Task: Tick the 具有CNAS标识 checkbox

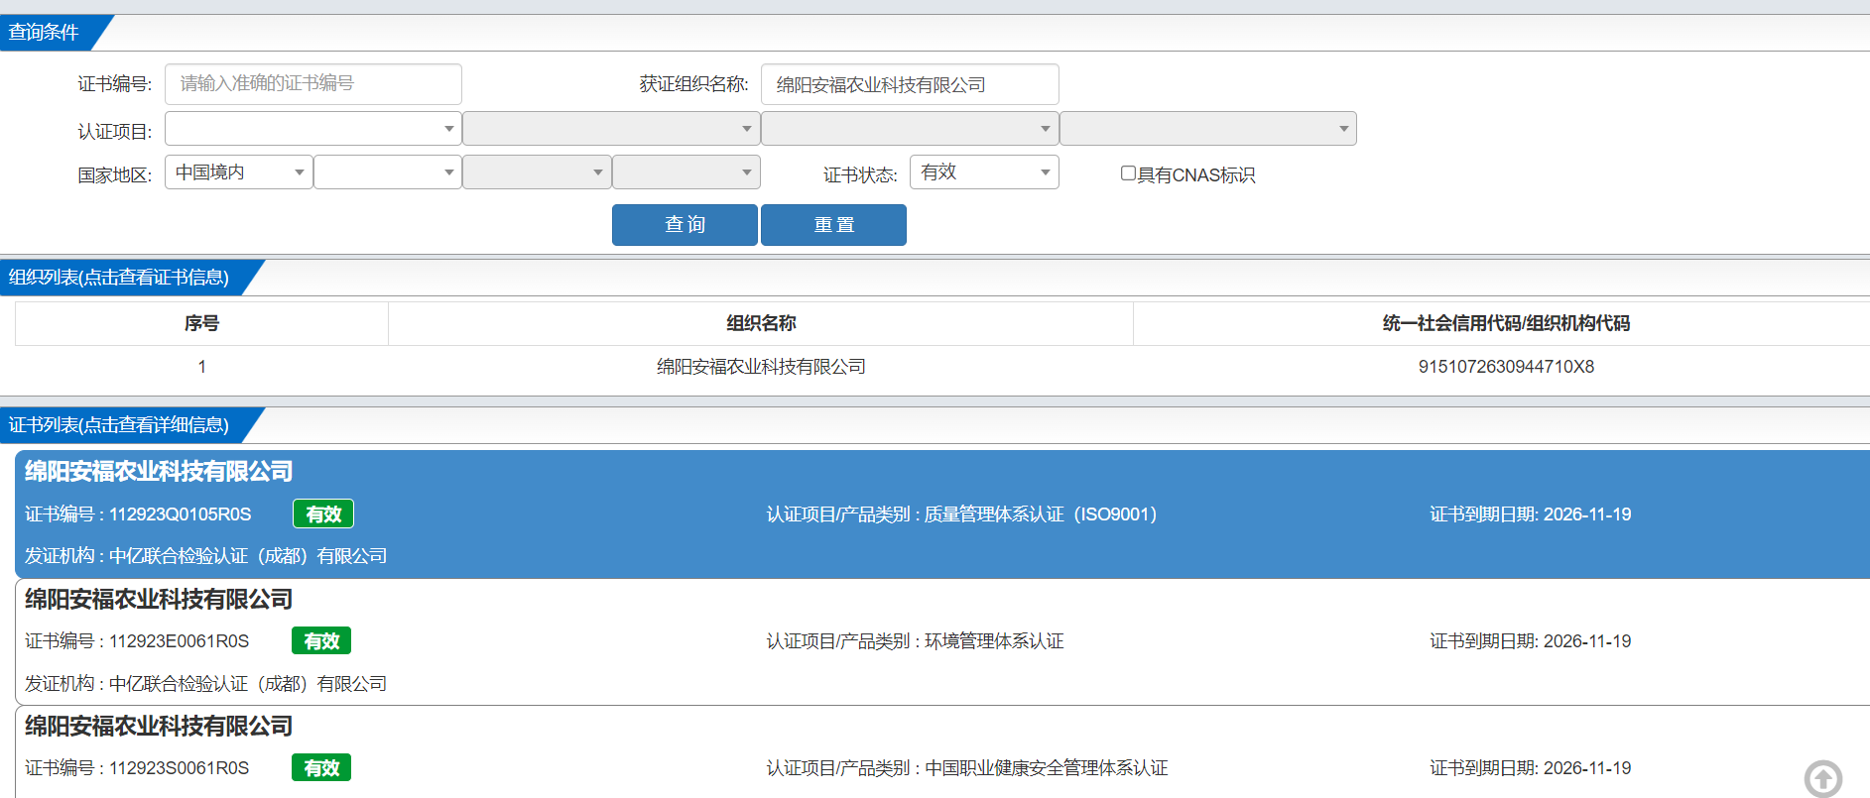Action: [1128, 173]
